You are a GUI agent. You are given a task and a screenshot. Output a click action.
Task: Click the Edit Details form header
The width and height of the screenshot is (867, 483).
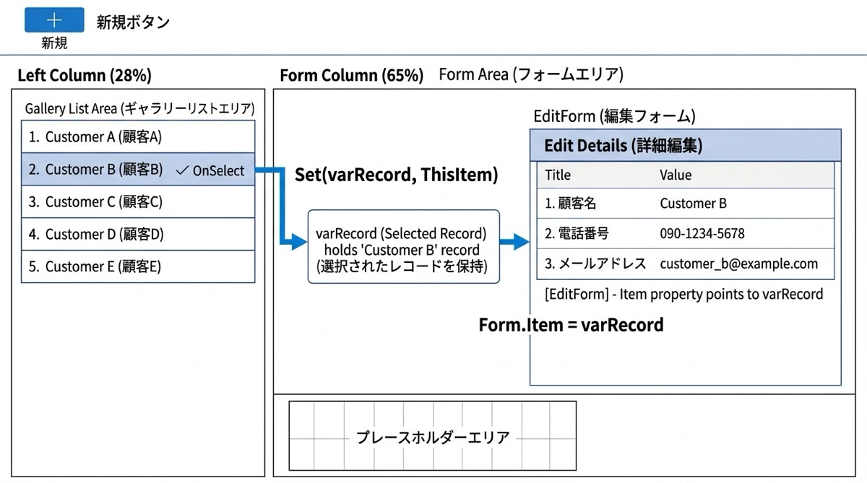coord(685,145)
